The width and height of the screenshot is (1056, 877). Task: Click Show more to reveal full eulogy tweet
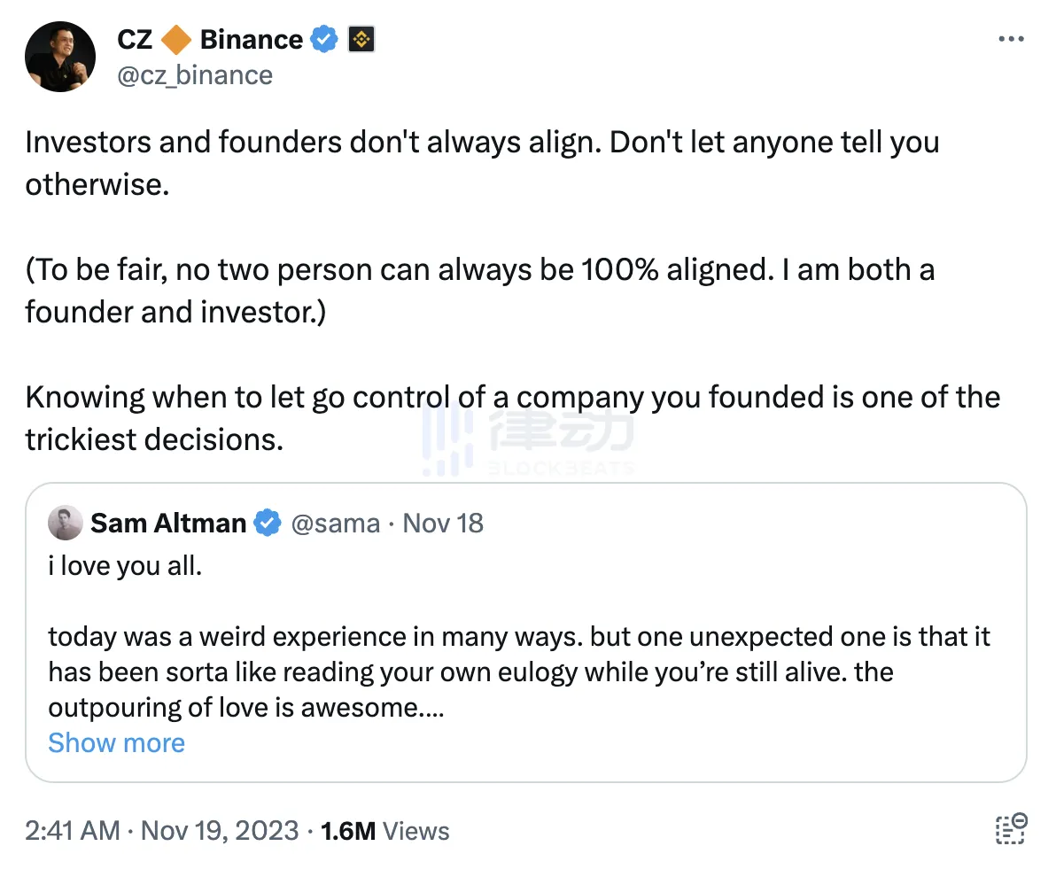(116, 742)
